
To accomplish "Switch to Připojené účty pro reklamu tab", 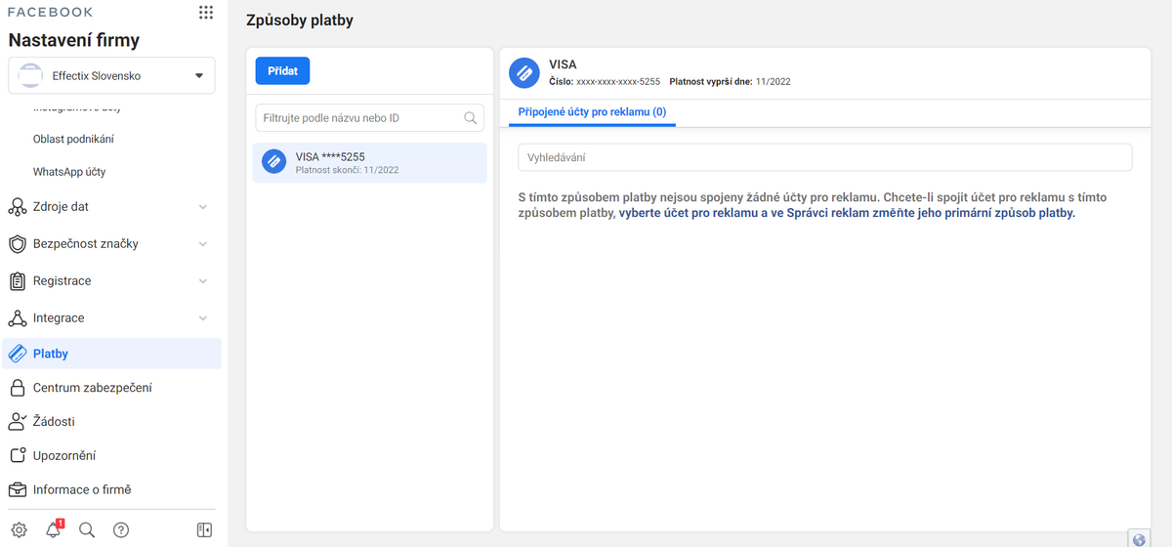I will (x=592, y=112).
